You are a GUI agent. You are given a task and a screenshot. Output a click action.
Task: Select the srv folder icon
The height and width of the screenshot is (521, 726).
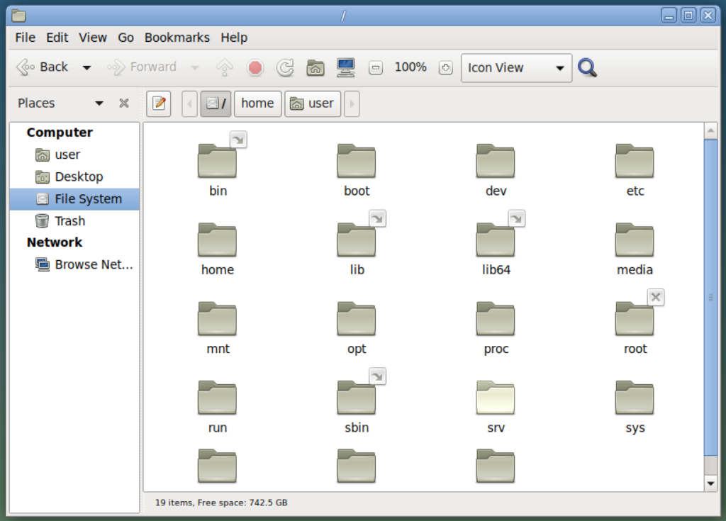496,398
